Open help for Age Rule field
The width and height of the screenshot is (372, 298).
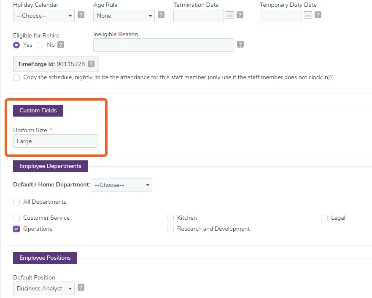pyautogui.click(x=161, y=15)
